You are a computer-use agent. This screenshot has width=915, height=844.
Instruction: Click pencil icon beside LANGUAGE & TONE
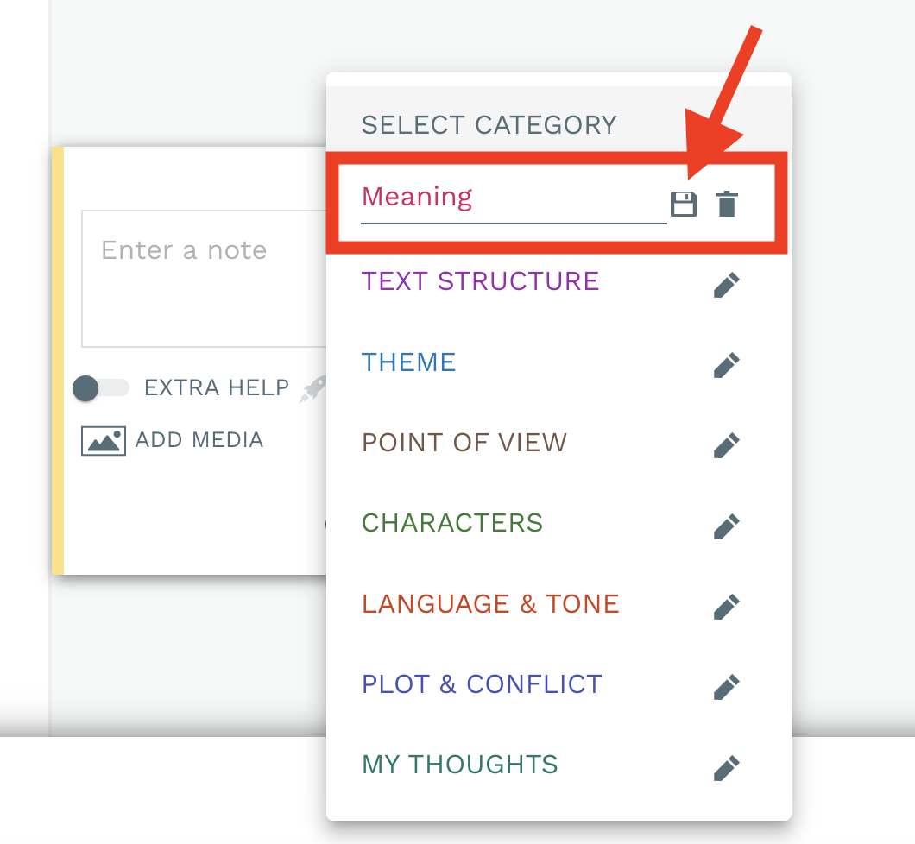pos(727,608)
